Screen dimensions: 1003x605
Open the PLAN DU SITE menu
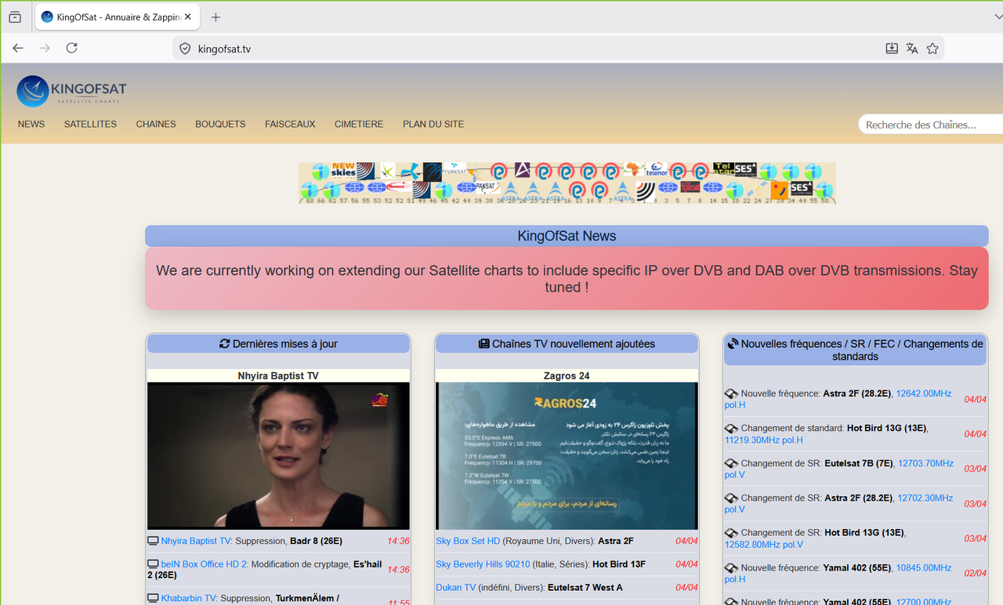433,124
